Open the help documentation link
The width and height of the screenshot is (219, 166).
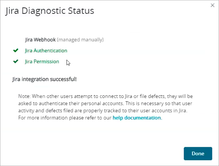pyautogui.click(x=137, y=118)
